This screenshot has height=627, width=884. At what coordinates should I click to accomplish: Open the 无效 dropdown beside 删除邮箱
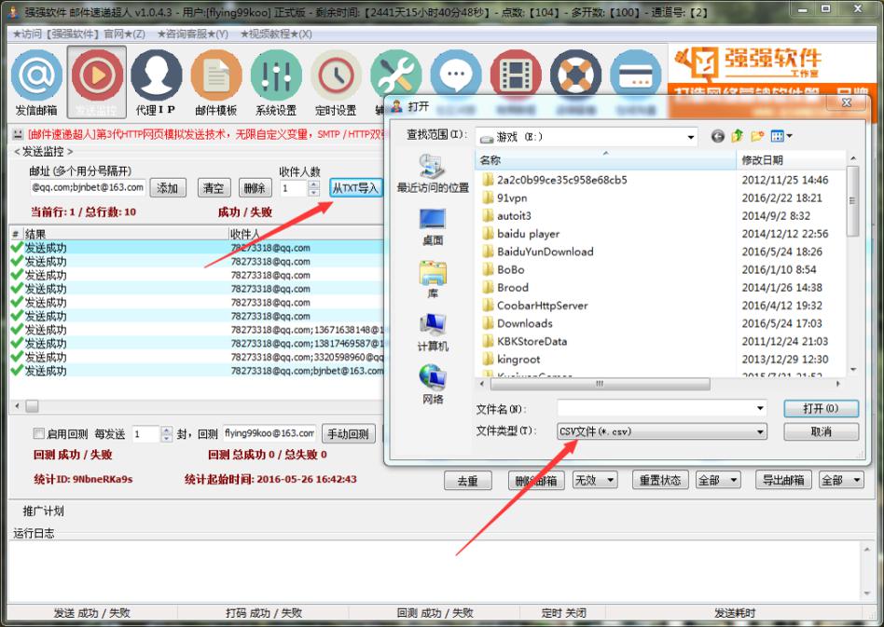595,480
